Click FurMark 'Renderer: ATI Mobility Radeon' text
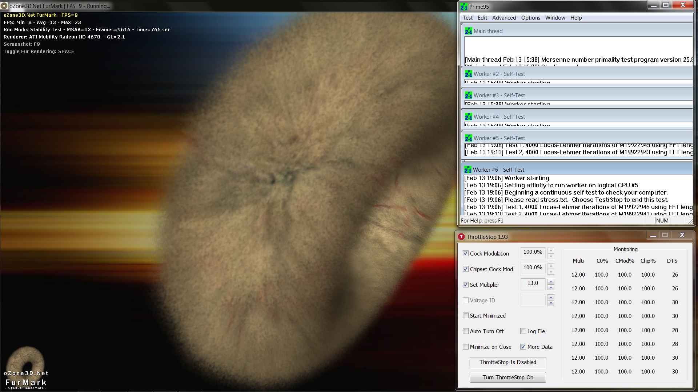The width and height of the screenshot is (698, 392). [x=64, y=37]
